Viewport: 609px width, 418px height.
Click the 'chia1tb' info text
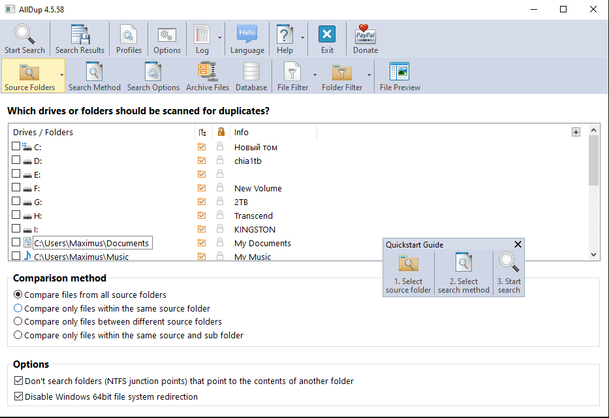(x=248, y=161)
